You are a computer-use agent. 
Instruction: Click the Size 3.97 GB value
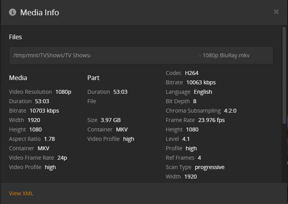(x=110, y=120)
